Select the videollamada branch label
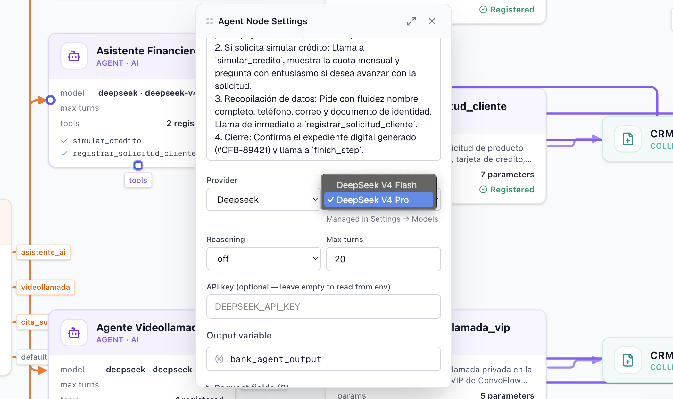 pyautogui.click(x=46, y=287)
